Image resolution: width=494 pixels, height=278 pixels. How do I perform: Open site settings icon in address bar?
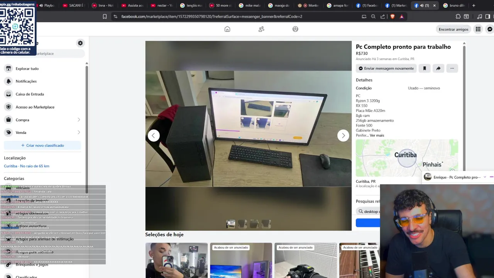tap(115, 17)
